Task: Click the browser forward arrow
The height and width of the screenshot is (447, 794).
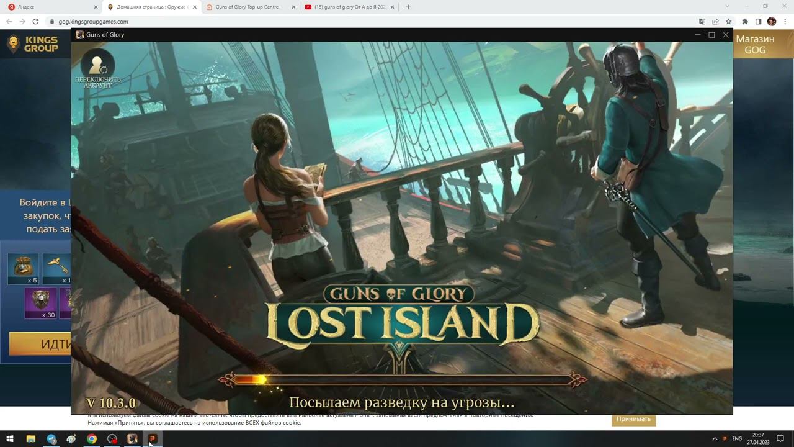Action: pos(22,21)
